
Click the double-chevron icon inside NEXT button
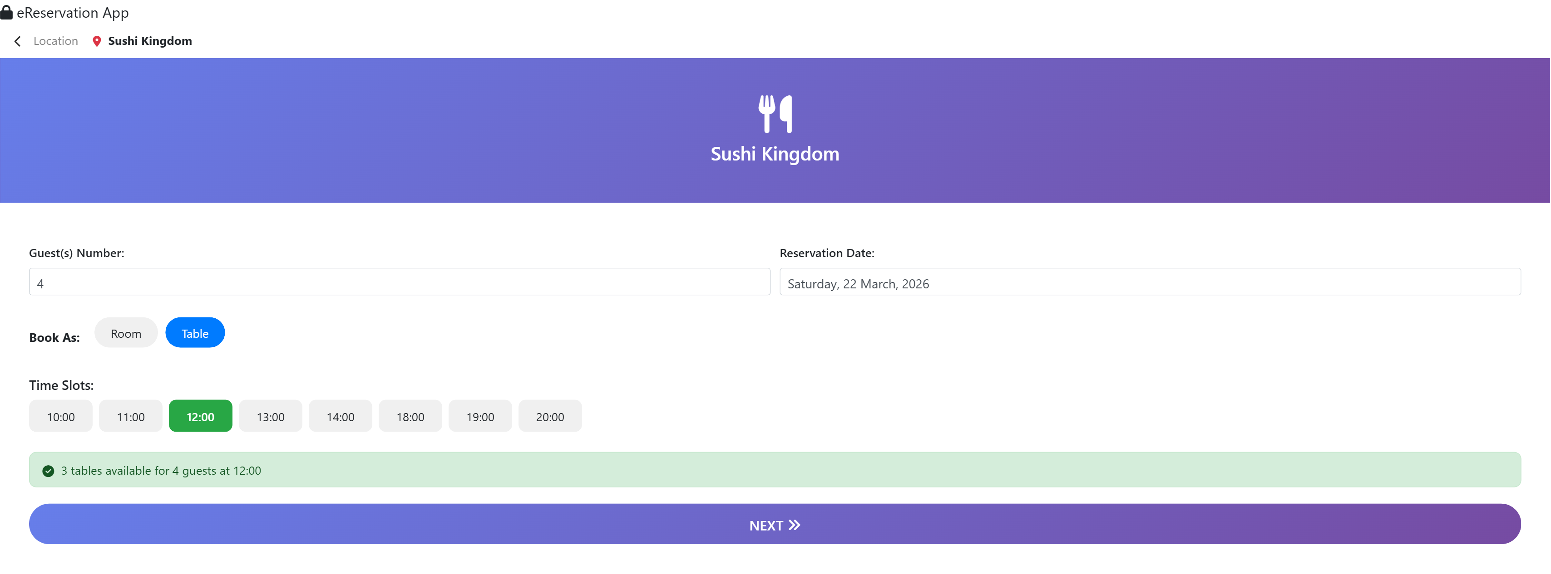tap(795, 524)
